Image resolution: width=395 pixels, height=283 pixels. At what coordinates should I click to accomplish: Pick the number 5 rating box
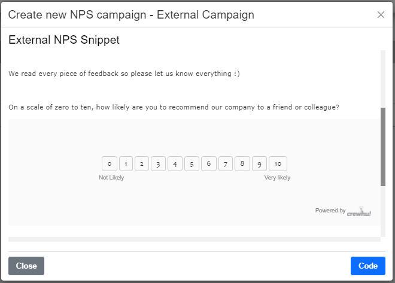192,164
